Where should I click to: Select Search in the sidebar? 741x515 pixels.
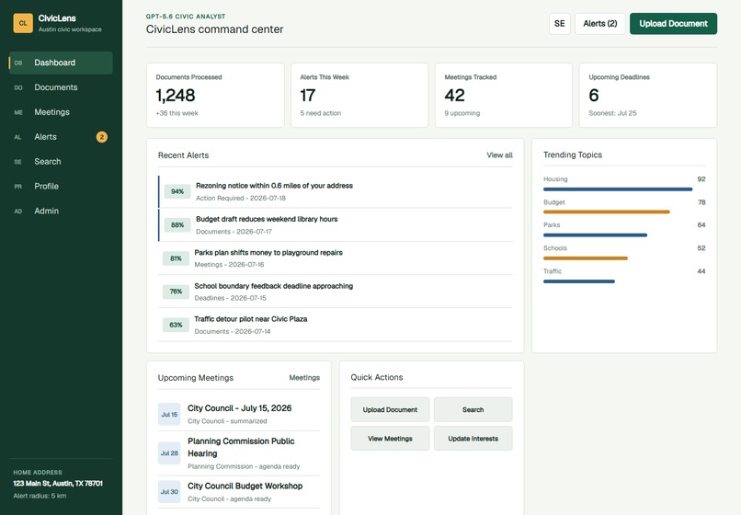[x=61, y=161]
